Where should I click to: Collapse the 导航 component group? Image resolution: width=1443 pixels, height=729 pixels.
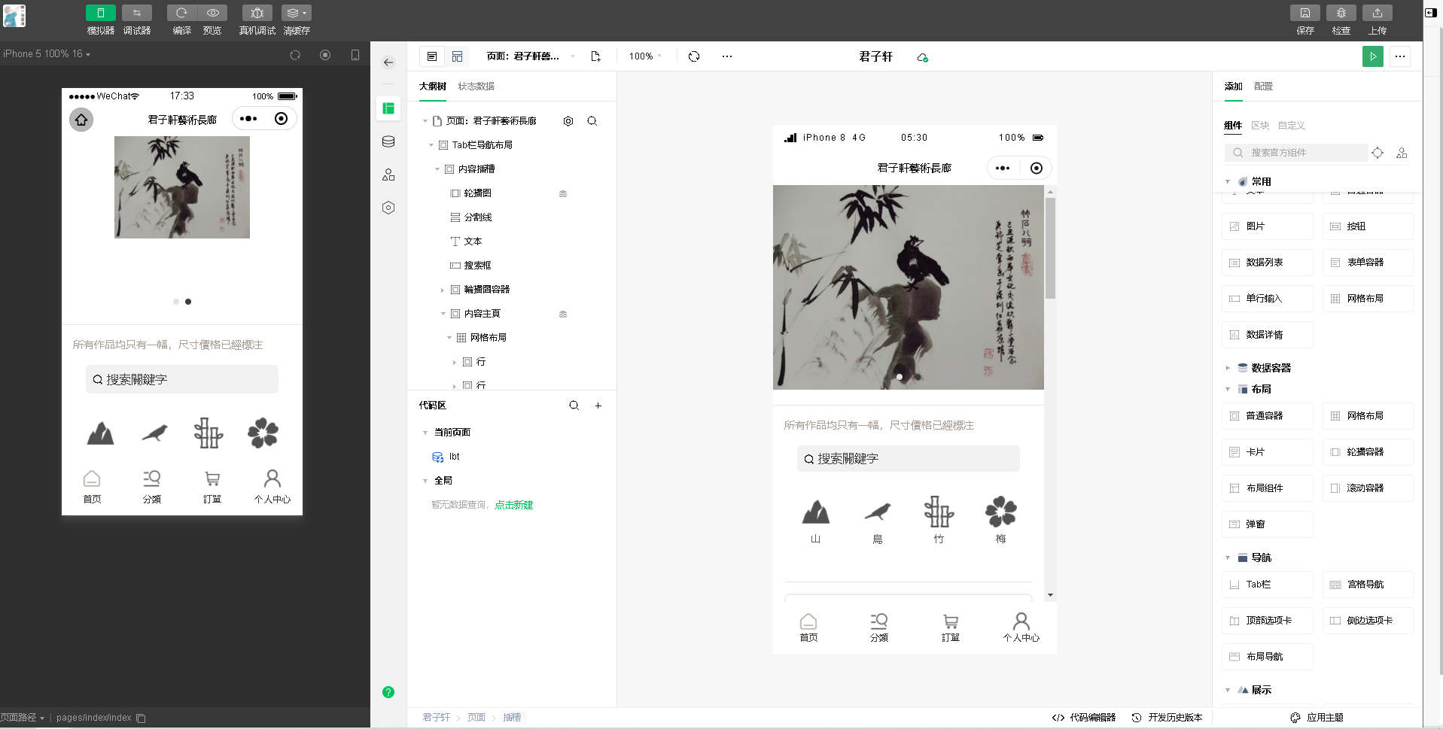pyautogui.click(x=1228, y=557)
